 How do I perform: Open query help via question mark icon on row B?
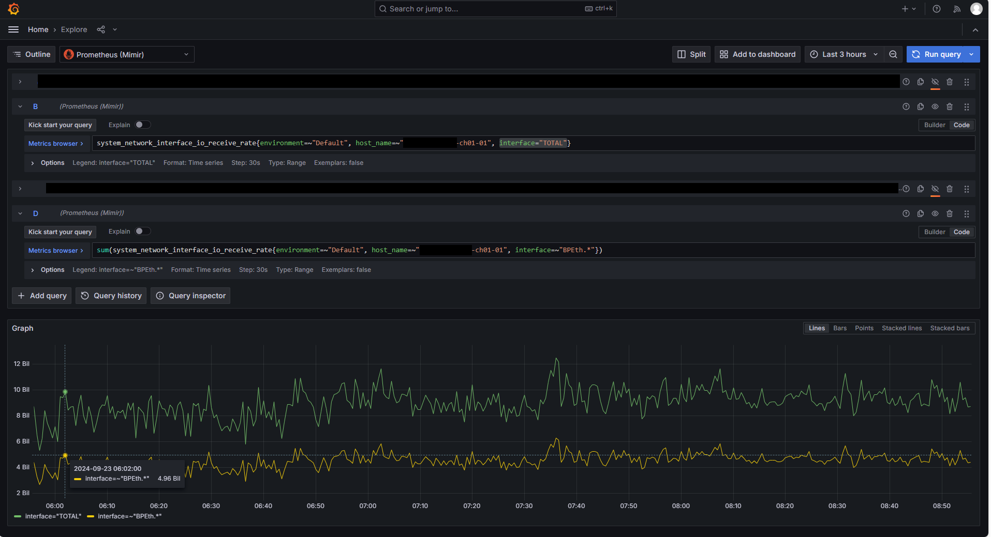click(x=906, y=106)
